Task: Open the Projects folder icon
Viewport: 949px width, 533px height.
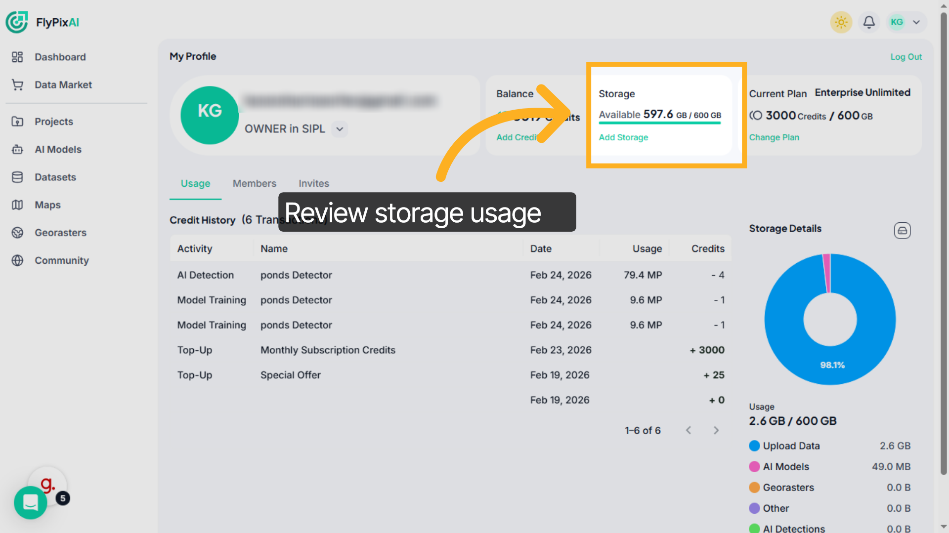Action: point(17,122)
